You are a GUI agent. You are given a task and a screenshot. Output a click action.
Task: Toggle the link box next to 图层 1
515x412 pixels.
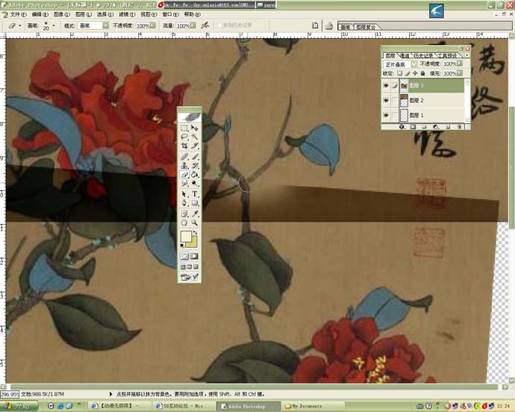pyautogui.click(x=395, y=116)
